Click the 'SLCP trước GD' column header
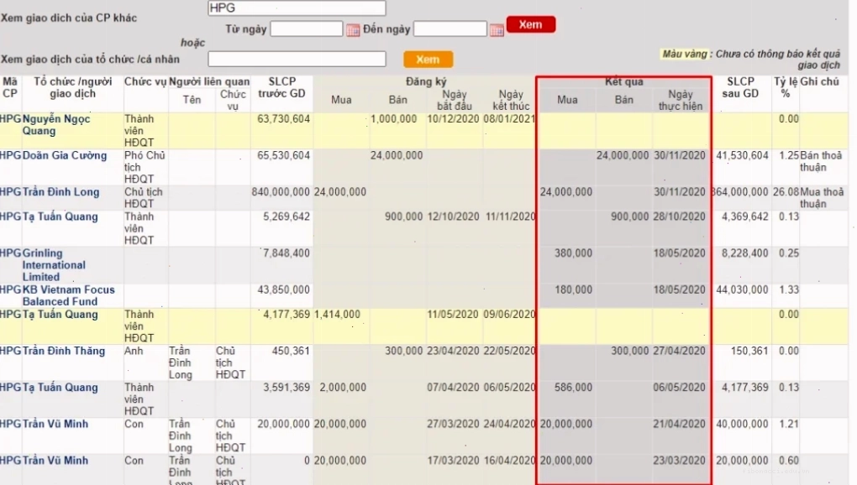 (281, 87)
